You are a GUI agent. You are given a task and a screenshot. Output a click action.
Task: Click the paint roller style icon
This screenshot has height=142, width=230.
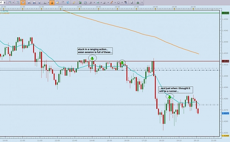click(125, 3)
